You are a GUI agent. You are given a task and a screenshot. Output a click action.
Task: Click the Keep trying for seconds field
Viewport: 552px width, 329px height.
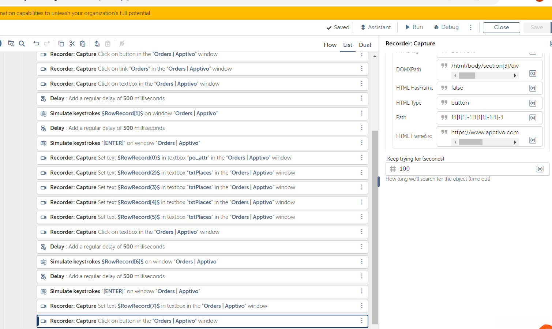[465, 169]
